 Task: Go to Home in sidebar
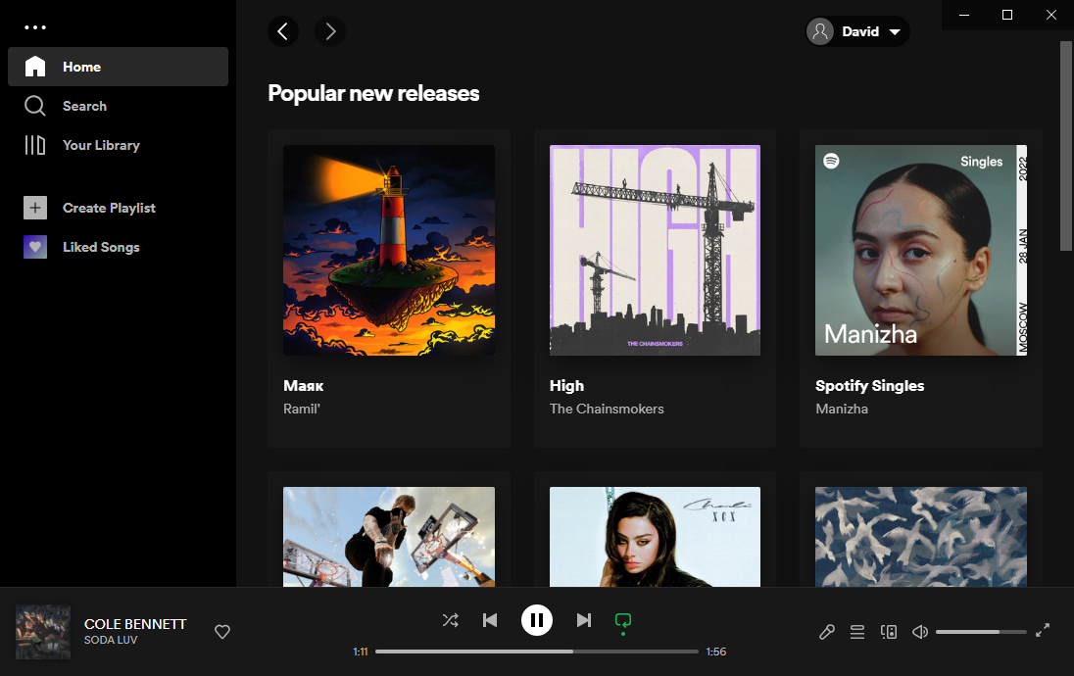point(118,67)
